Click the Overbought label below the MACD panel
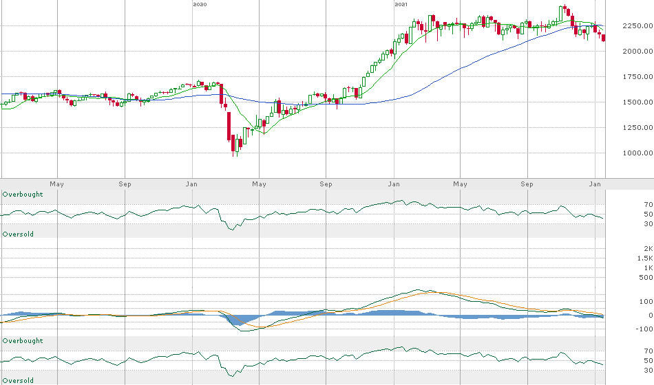 [23, 341]
